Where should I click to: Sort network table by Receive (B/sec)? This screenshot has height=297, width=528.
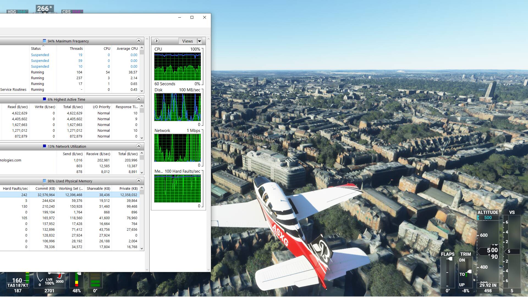98,154
